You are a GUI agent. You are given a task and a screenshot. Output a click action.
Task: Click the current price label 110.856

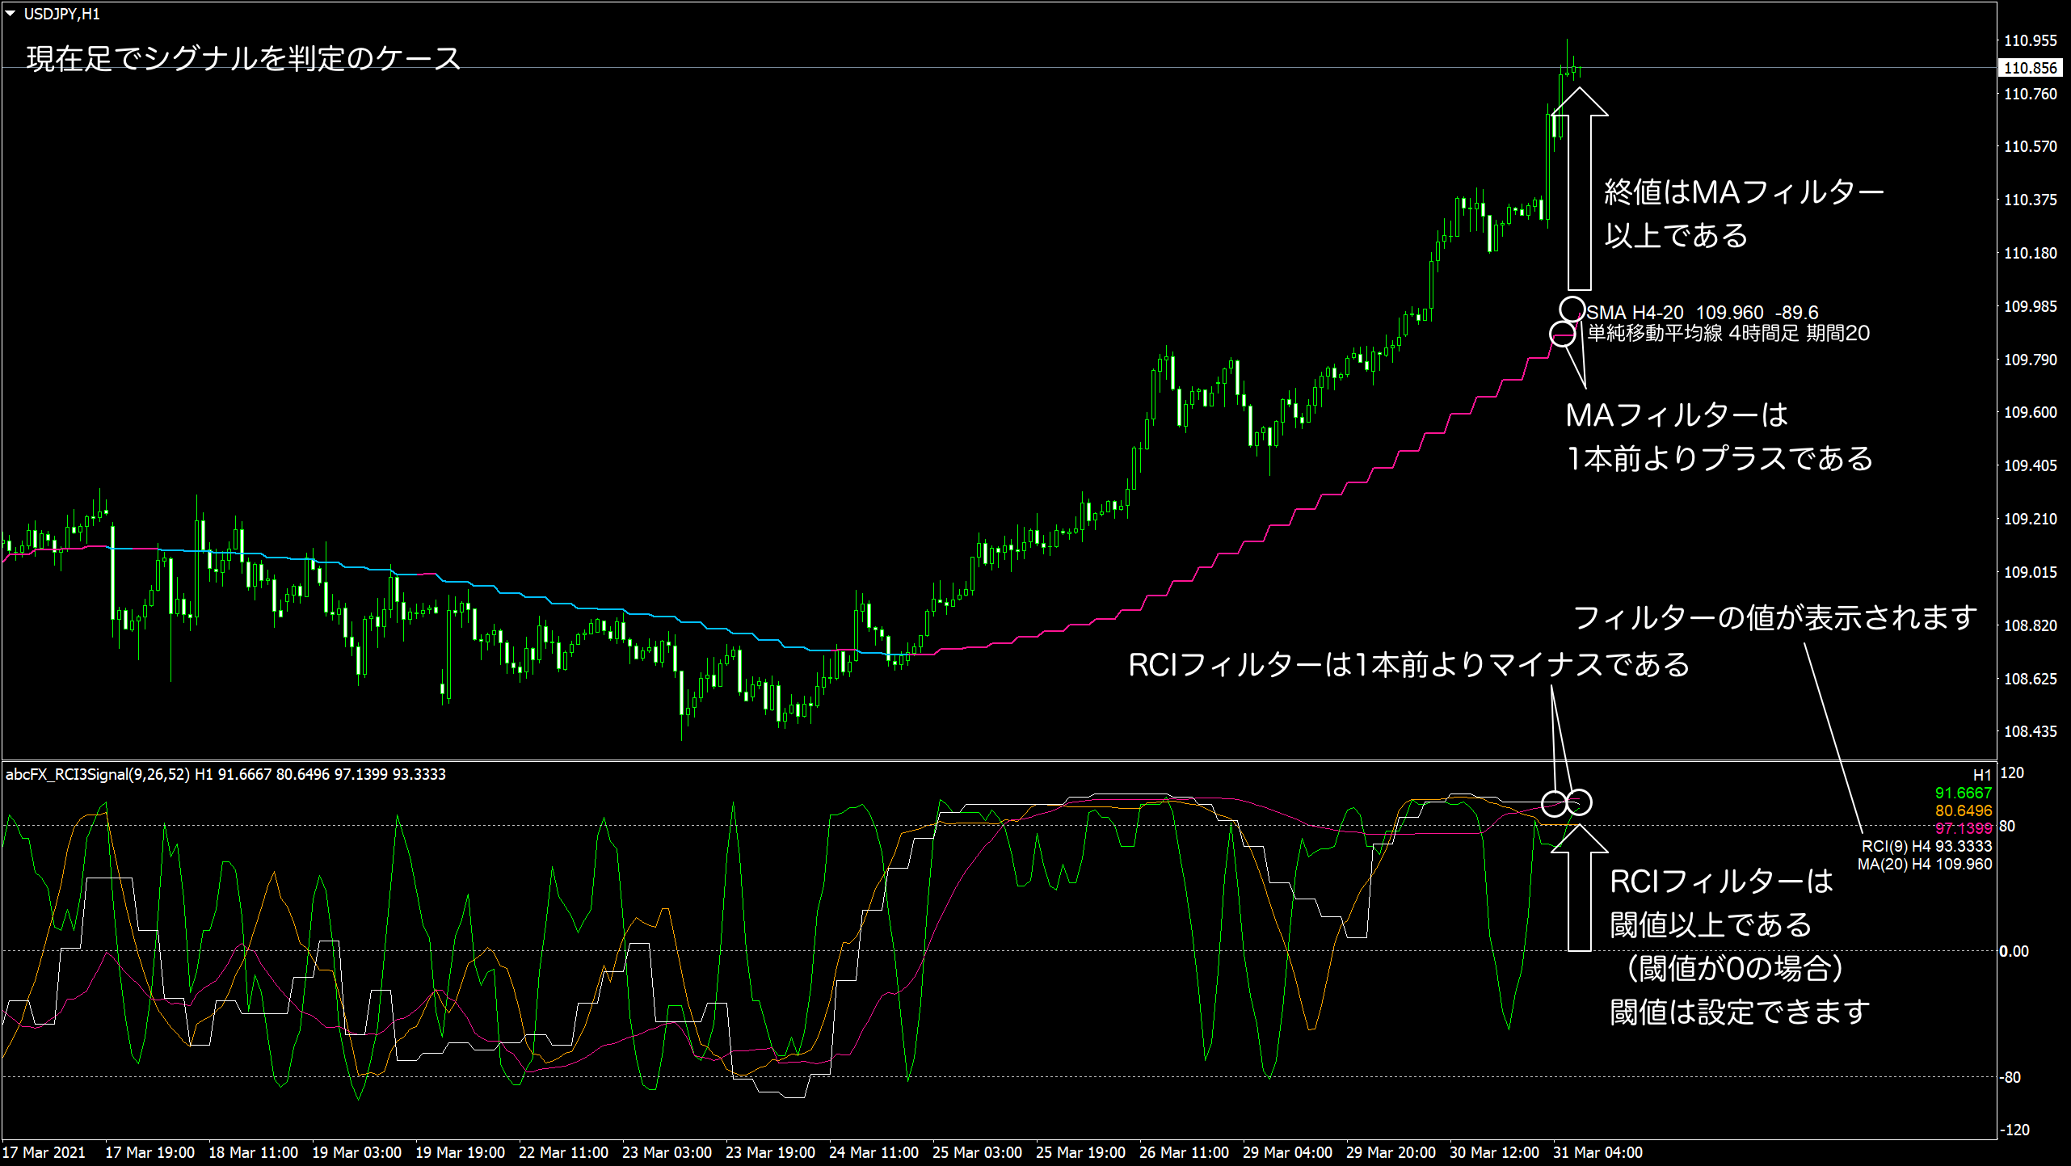2030,68
